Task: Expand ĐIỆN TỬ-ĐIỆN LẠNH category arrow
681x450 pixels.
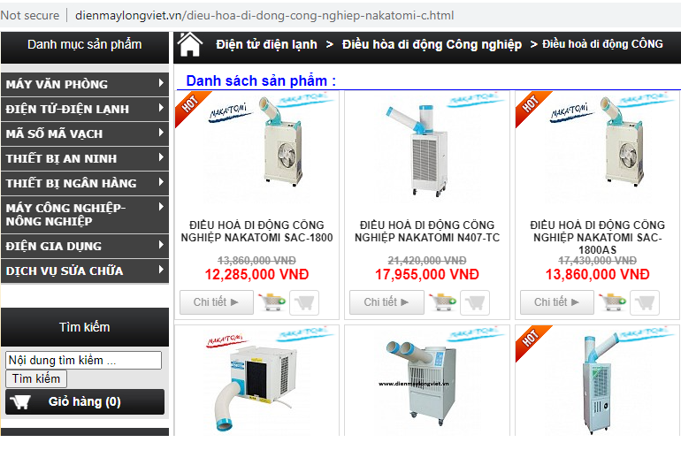Action: click(161, 107)
